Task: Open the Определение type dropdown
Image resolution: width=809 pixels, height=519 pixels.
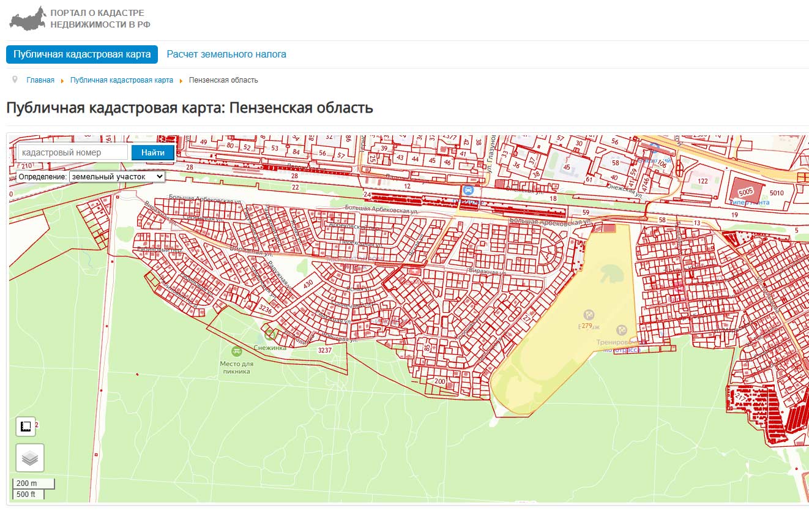Action: [117, 176]
